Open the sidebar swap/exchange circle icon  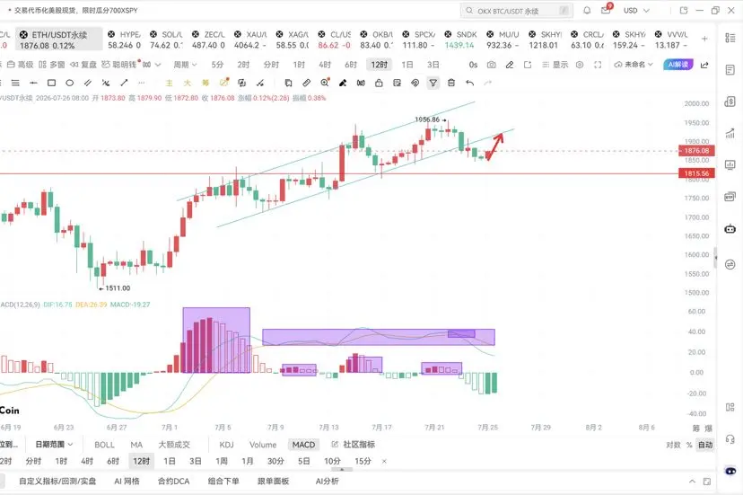[730, 264]
